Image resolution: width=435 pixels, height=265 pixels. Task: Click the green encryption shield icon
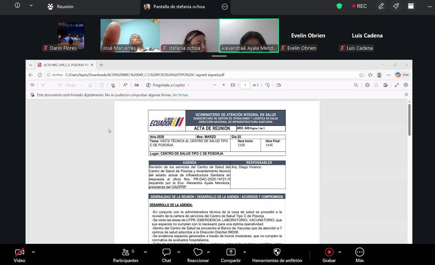(339, 6)
